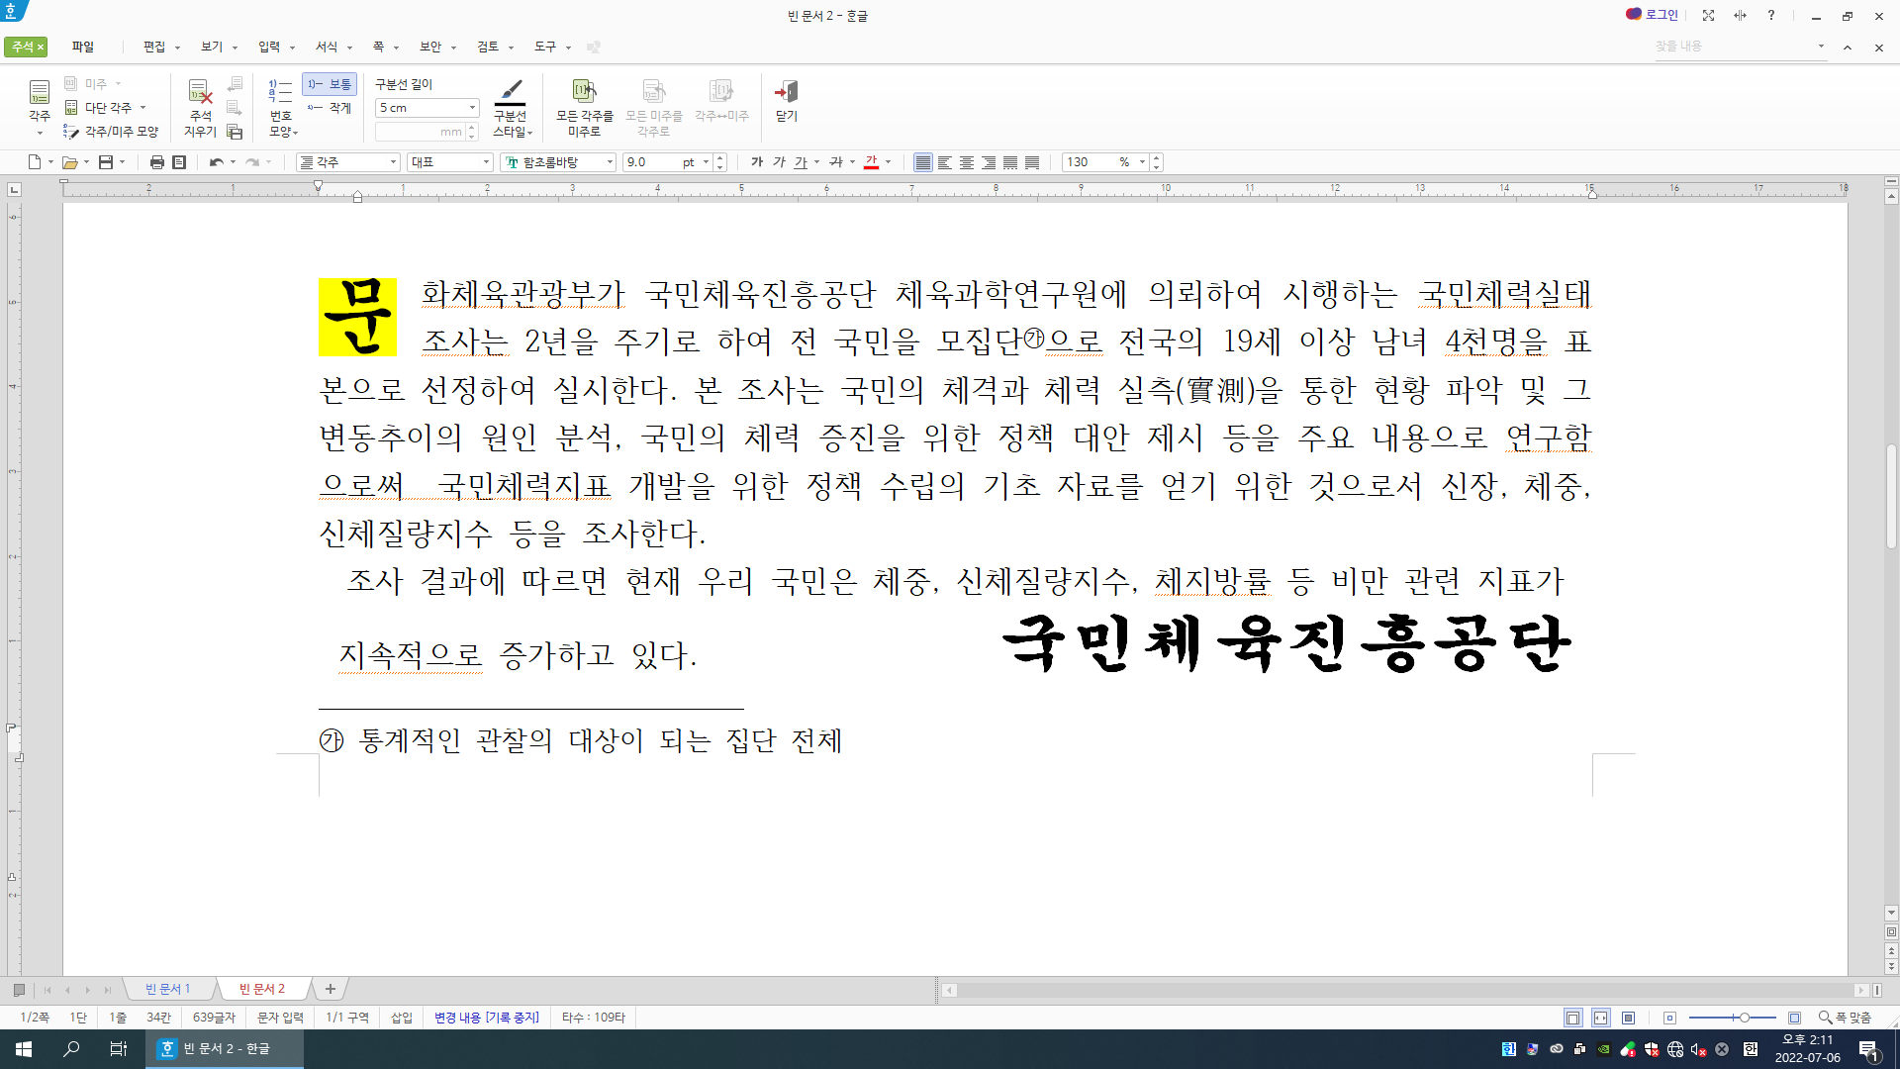Image resolution: width=1900 pixels, height=1069 pixels.
Task: Open the 각주/미주 모양 settings
Action: click(x=112, y=132)
